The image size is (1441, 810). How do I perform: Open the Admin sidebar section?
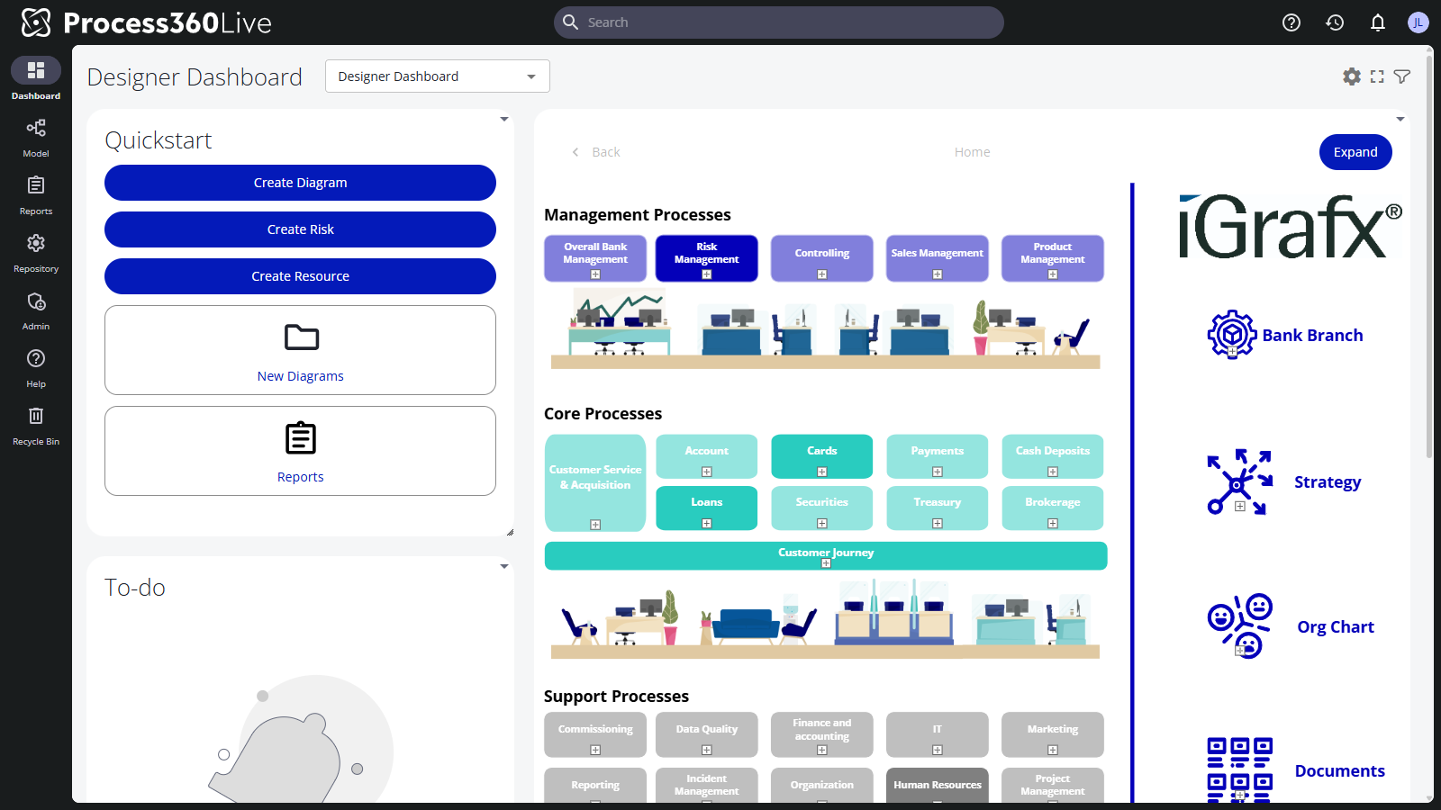[x=36, y=310]
